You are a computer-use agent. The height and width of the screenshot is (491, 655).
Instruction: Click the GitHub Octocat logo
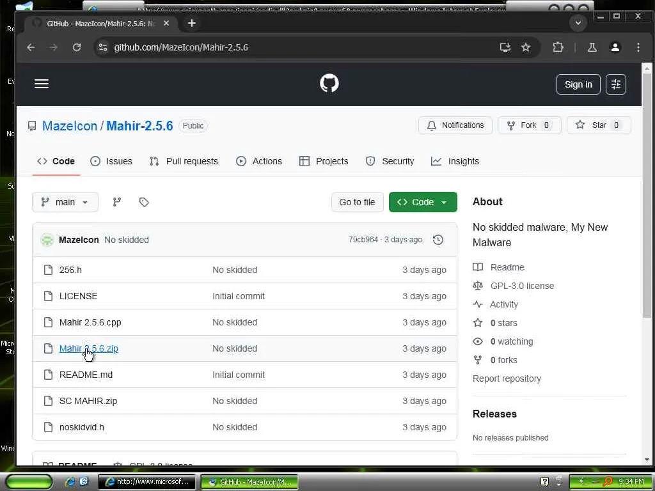[x=329, y=84]
